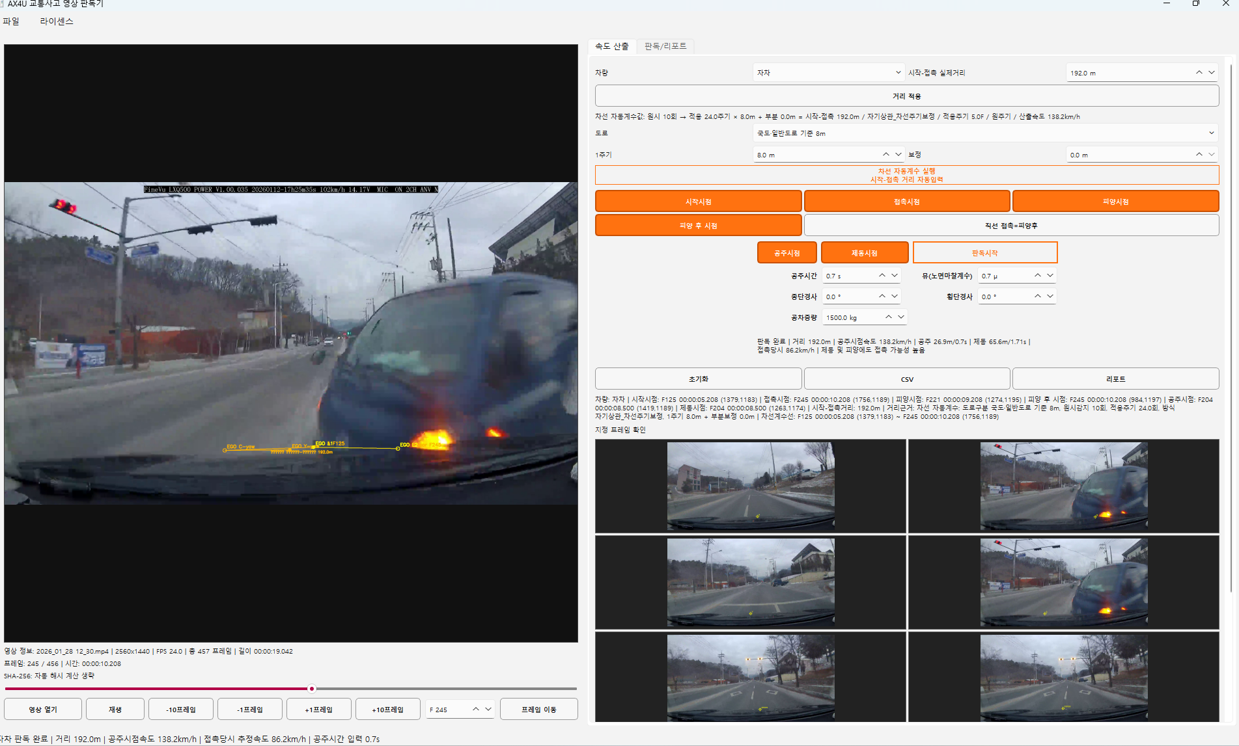Increase the 공주시간 0.7 s value

click(882, 276)
